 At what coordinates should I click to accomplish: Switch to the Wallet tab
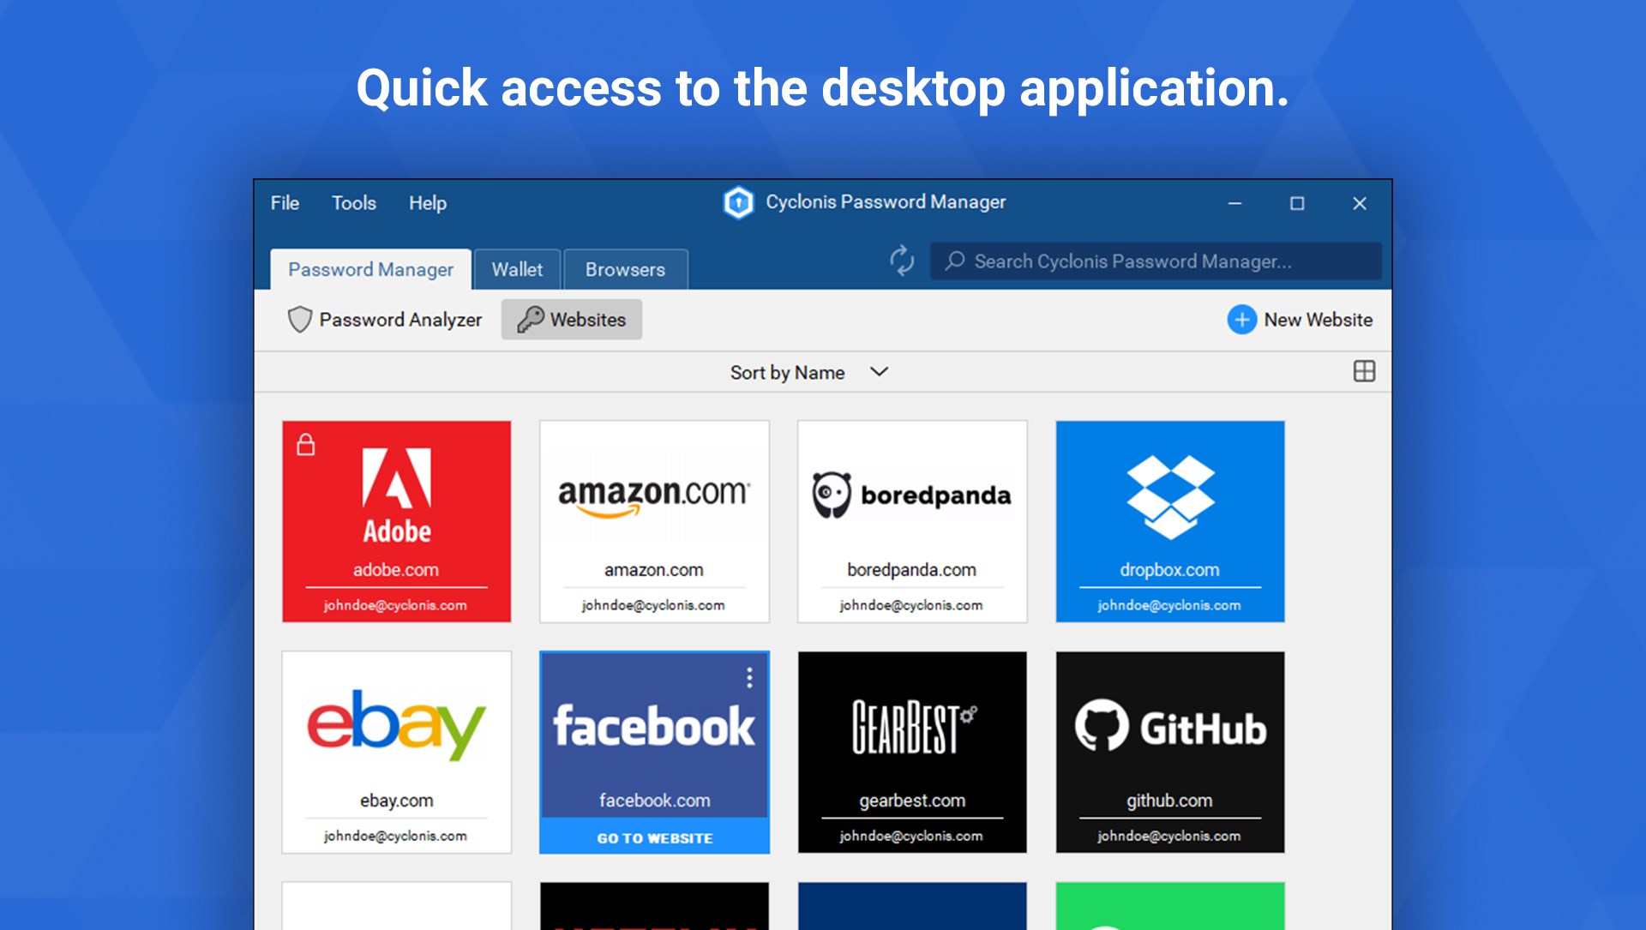[517, 269]
